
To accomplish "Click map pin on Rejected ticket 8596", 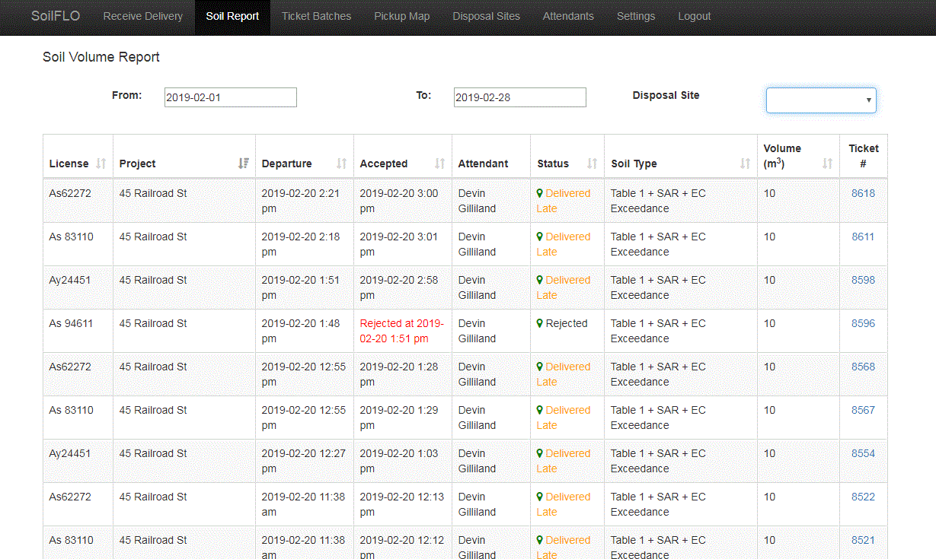I will pyautogui.click(x=540, y=323).
